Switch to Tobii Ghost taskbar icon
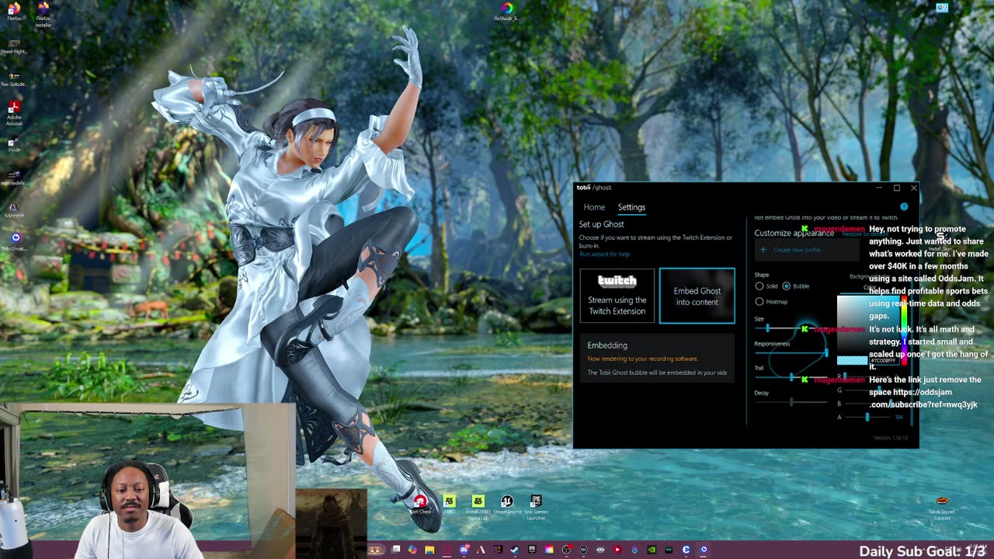 [x=704, y=550]
